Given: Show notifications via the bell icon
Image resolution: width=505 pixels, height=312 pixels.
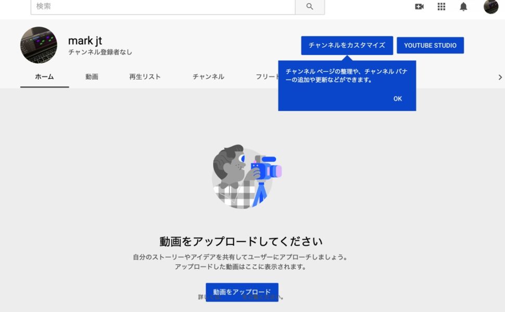Looking at the screenshot, I should click(x=463, y=6).
